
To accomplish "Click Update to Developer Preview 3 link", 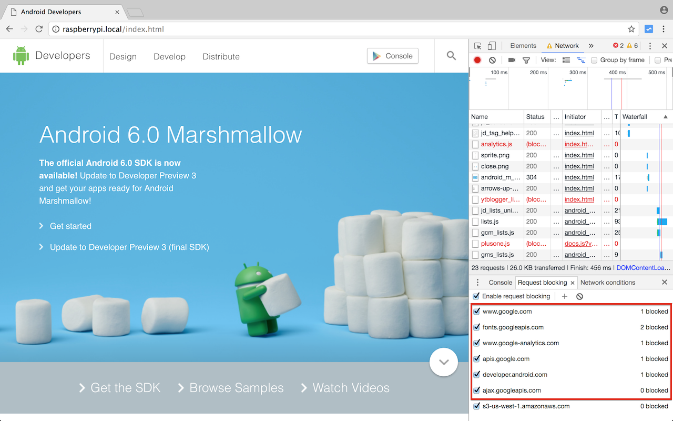I will [129, 247].
